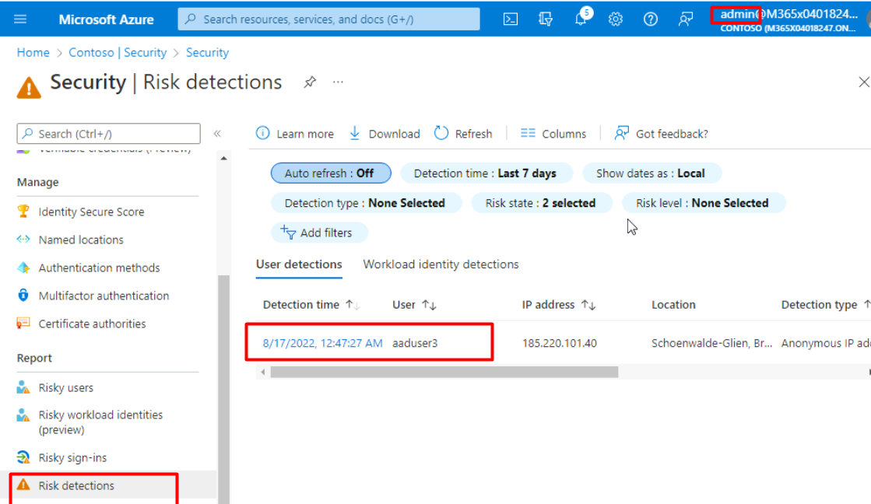Sort by User column arrows
The width and height of the screenshot is (871, 504).
(429, 305)
